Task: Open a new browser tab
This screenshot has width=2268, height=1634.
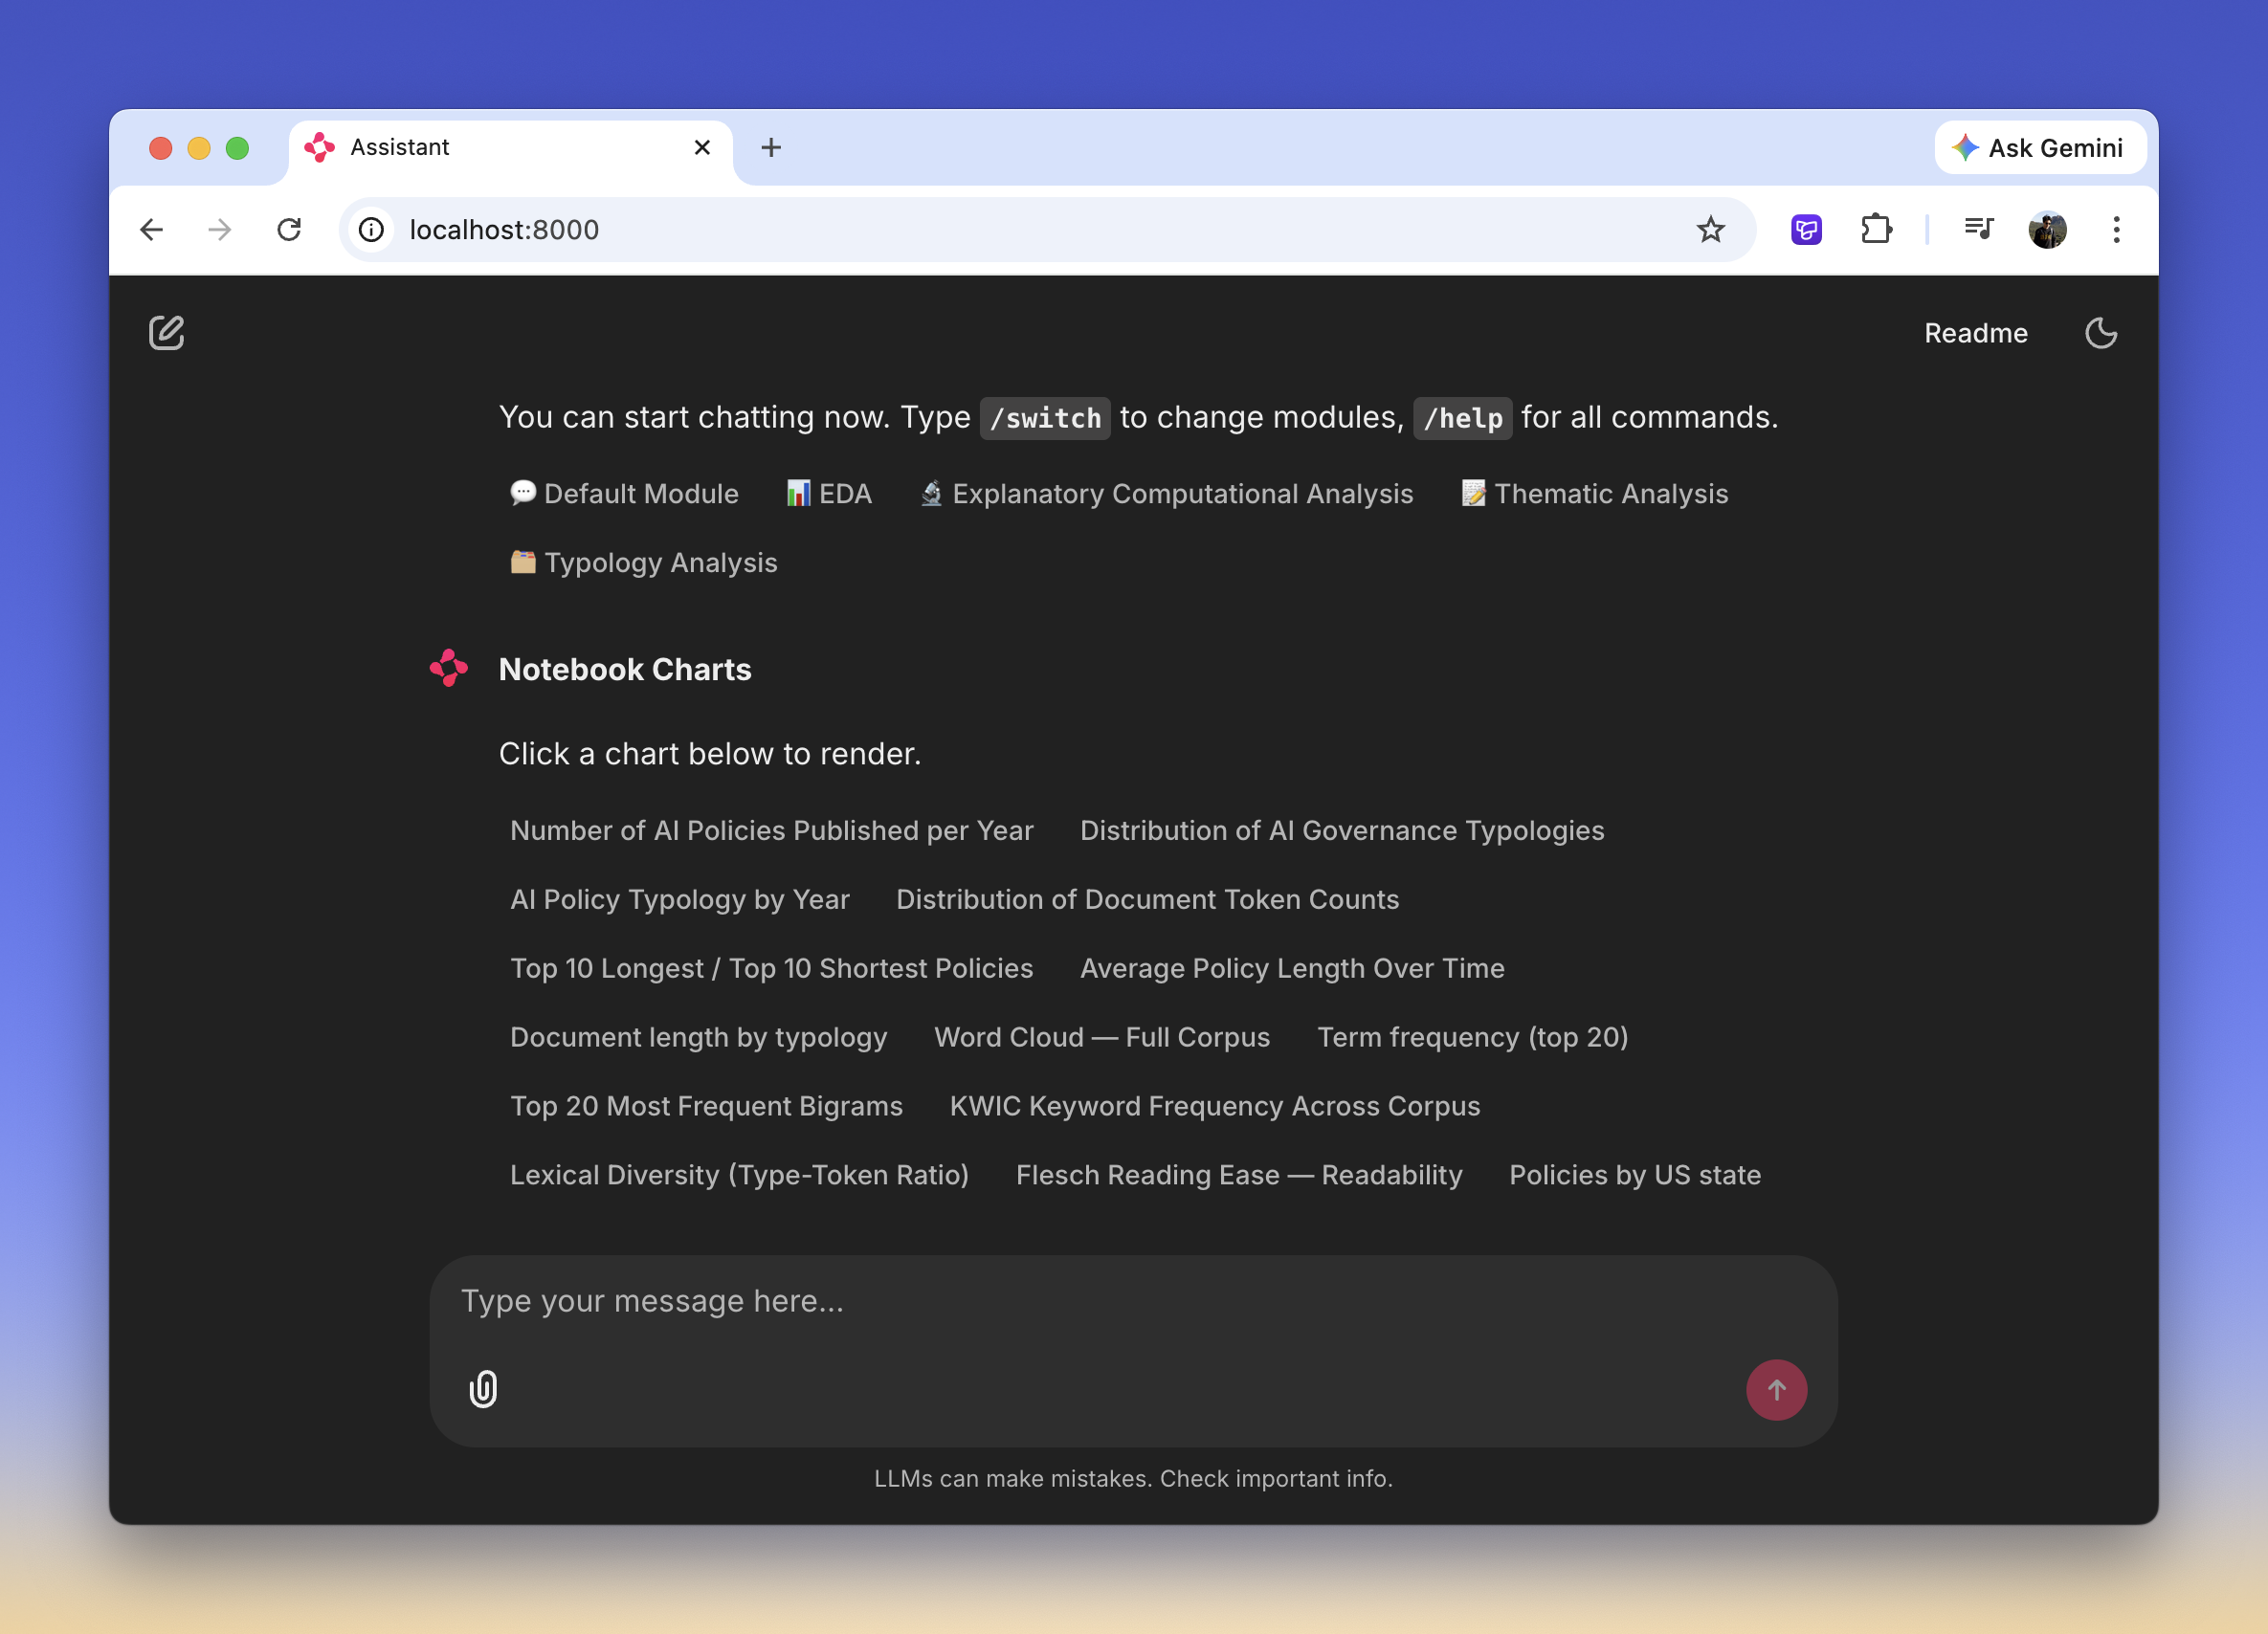Action: 771,148
